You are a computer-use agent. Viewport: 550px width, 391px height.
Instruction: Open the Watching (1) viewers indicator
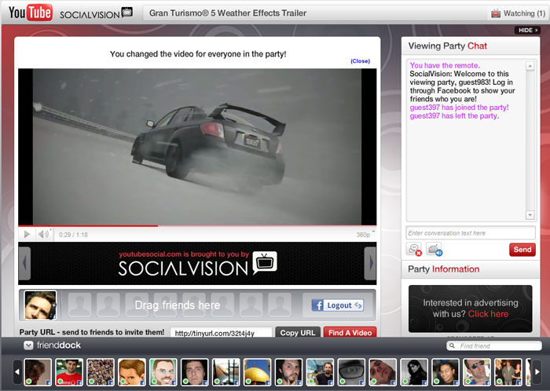pos(518,13)
